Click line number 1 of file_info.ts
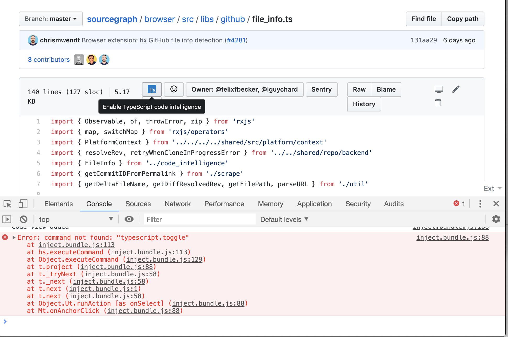The width and height of the screenshot is (508, 337). pyautogui.click(x=38, y=121)
